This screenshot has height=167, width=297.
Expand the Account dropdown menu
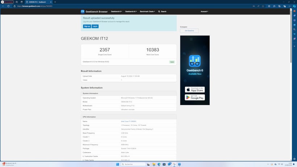(x=204, y=12)
